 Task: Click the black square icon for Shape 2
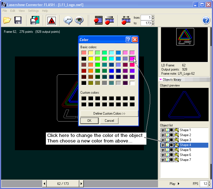pyautogui.click(x=172, y=135)
